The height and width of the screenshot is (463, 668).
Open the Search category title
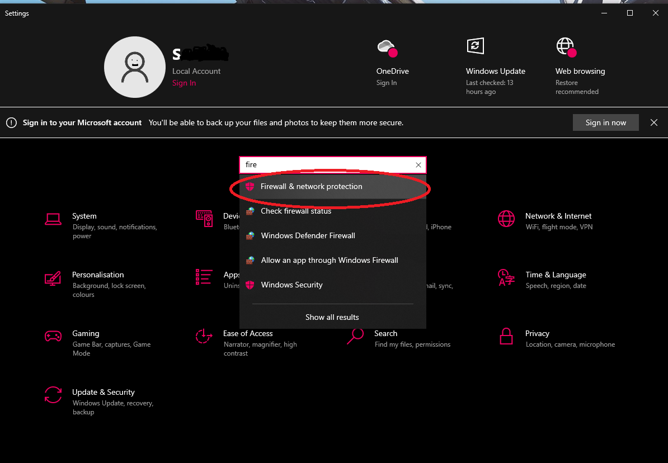(x=385, y=333)
